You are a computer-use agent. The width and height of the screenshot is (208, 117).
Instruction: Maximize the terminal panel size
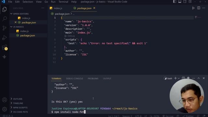[199, 78]
